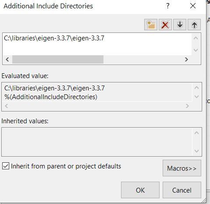Click the New Line folder icon
This screenshot has width=210, height=204.
pyautogui.click(x=151, y=25)
